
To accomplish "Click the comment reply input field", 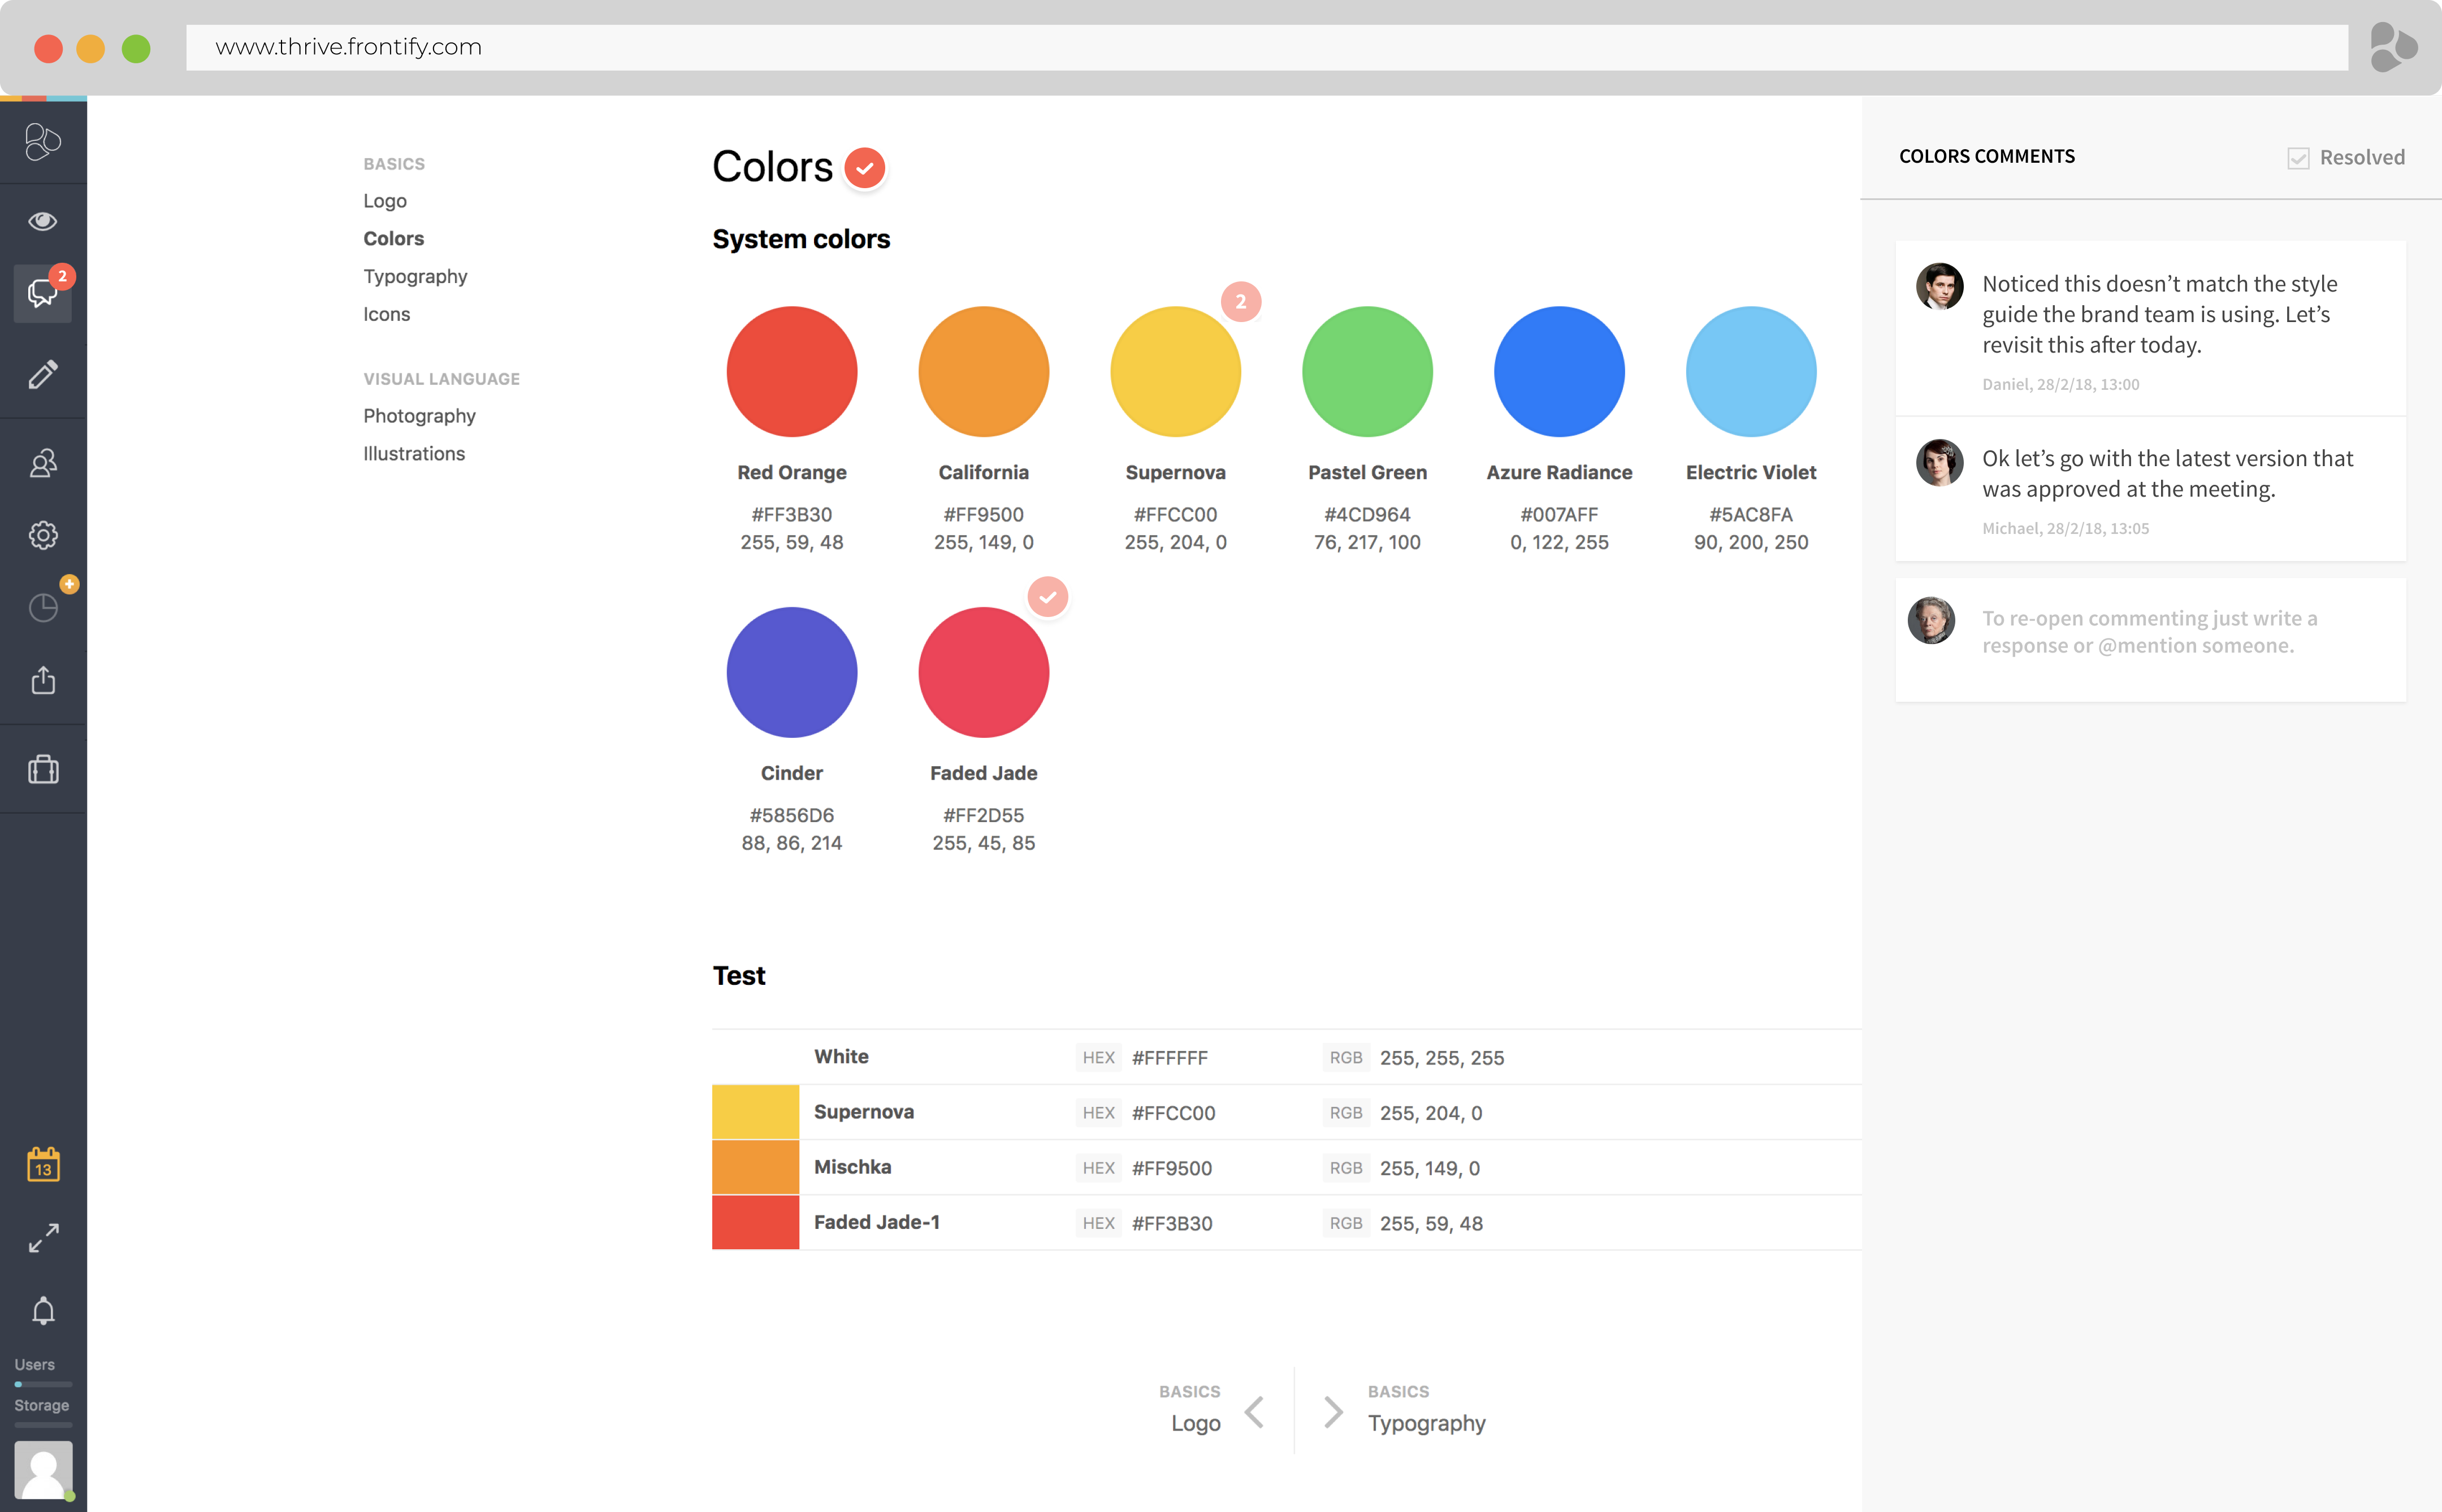I will tap(2150, 640).
